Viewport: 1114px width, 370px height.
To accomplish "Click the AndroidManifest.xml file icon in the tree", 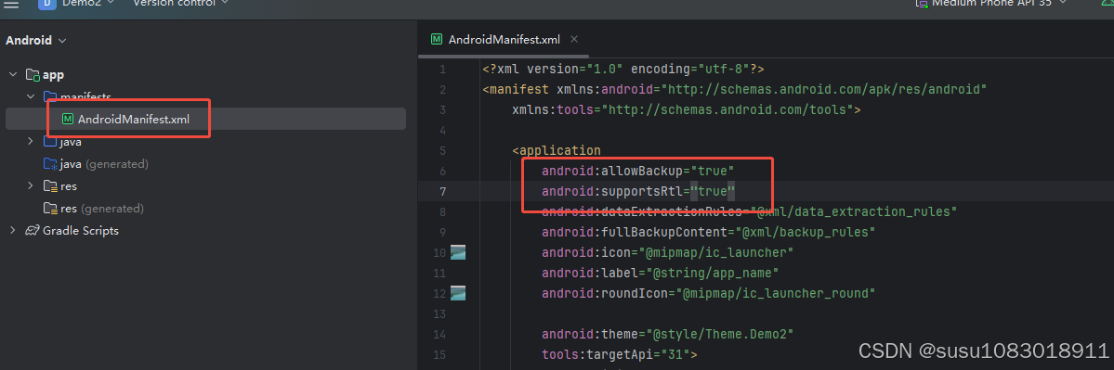I will tap(68, 119).
